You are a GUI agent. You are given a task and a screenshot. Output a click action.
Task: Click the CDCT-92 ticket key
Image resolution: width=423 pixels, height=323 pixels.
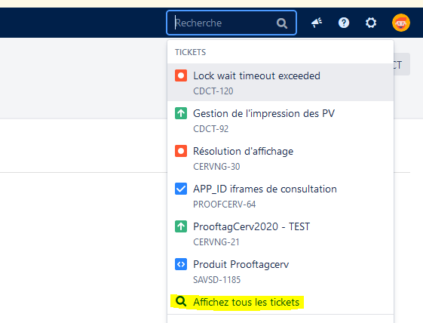210,129
